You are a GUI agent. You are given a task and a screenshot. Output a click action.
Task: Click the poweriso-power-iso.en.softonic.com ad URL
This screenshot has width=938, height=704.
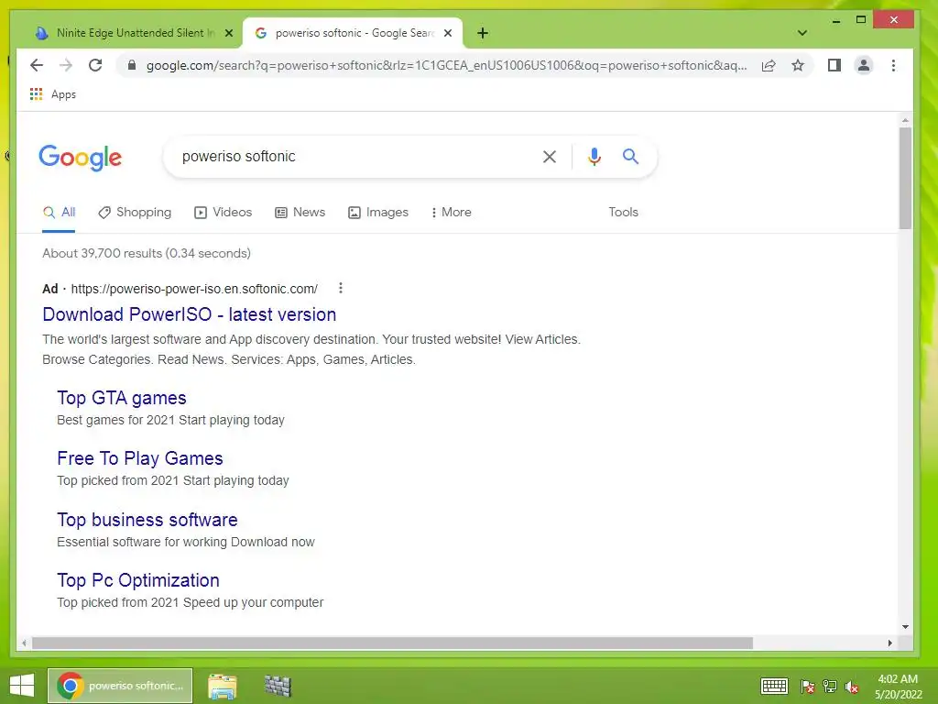click(194, 289)
